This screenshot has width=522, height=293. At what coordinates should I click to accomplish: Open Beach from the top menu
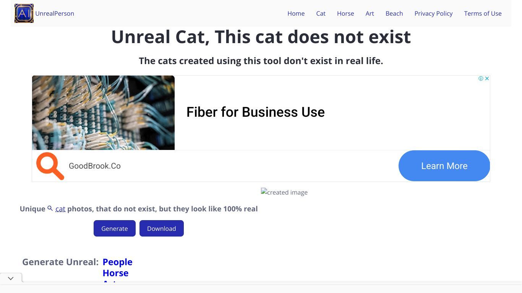(x=394, y=13)
